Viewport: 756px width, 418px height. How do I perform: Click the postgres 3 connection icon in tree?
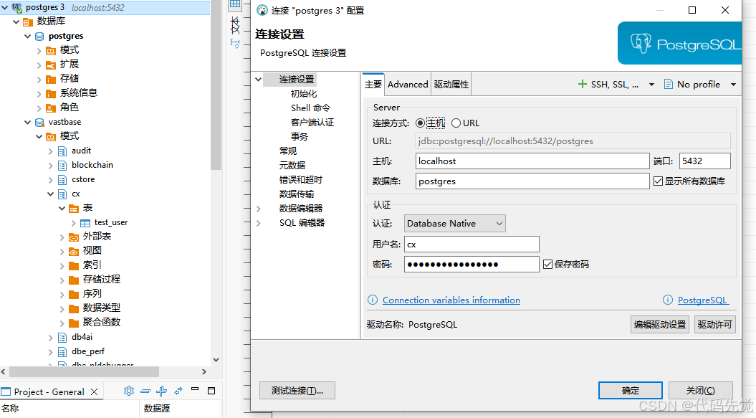point(17,8)
